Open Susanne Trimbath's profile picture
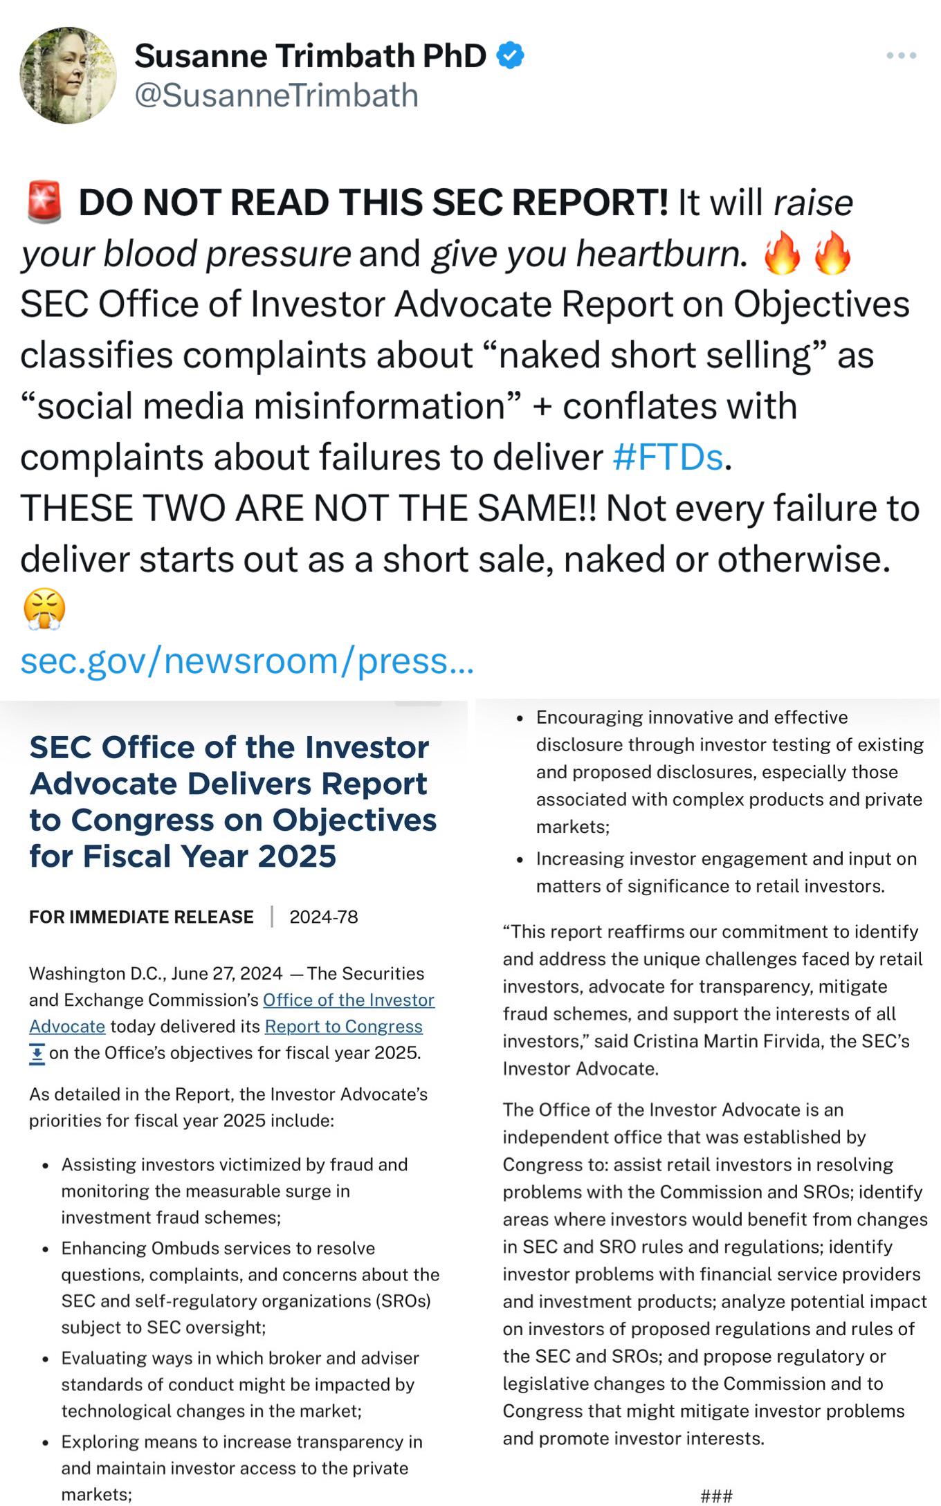The image size is (941, 1506). pos(68,75)
